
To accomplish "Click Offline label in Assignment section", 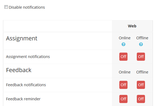I will pos(142,38).
